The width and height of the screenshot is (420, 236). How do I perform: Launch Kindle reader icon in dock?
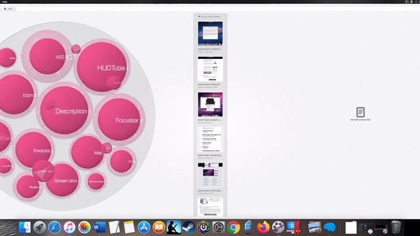pyautogui.click(x=174, y=227)
